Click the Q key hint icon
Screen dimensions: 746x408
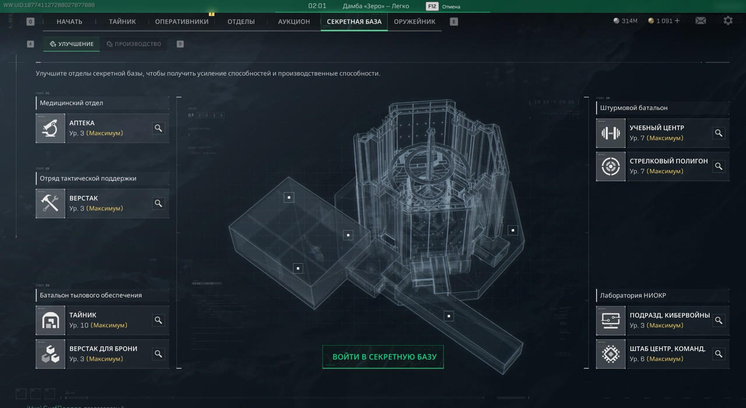30,22
